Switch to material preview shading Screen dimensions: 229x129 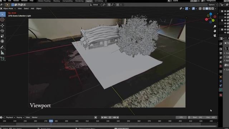[210, 9]
